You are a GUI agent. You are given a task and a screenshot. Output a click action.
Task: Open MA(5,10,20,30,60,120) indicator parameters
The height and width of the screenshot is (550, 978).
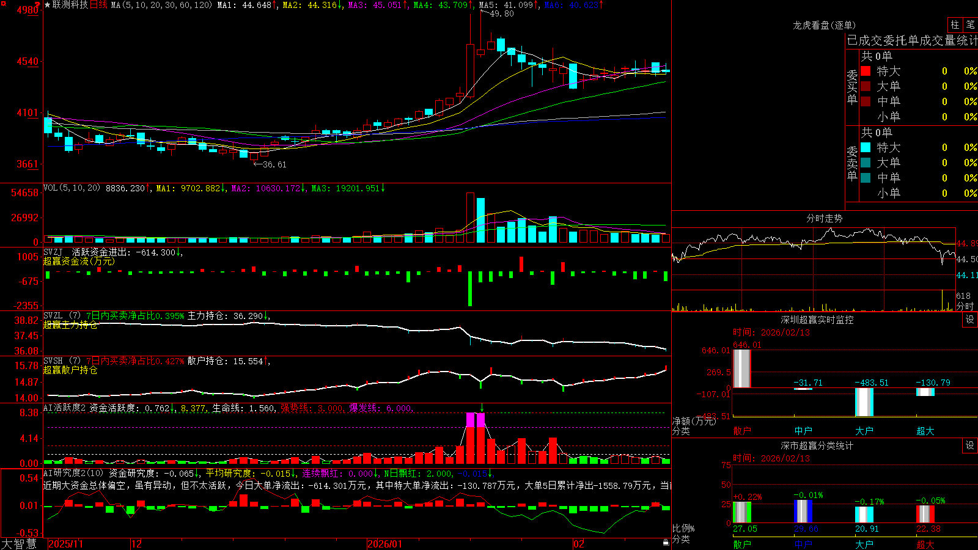click(x=161, y=5)
